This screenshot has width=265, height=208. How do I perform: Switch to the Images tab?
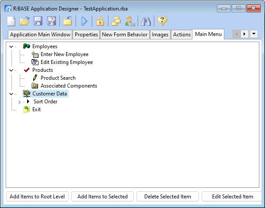(x=160, y=35)
